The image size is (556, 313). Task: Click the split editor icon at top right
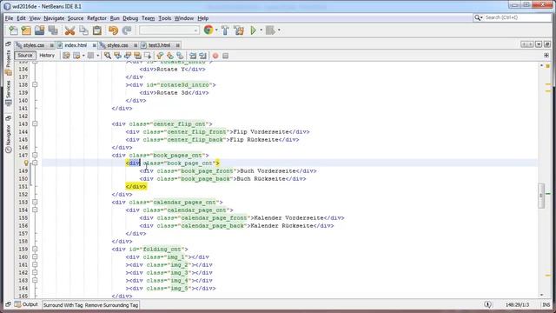pyautogui.click(x=546, y=56)
